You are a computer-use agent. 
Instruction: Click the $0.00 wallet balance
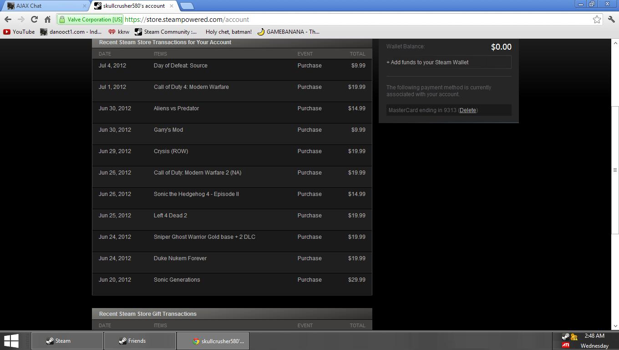click(501, 47)
